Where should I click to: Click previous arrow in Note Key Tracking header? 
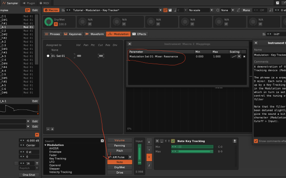click(166, 141)
